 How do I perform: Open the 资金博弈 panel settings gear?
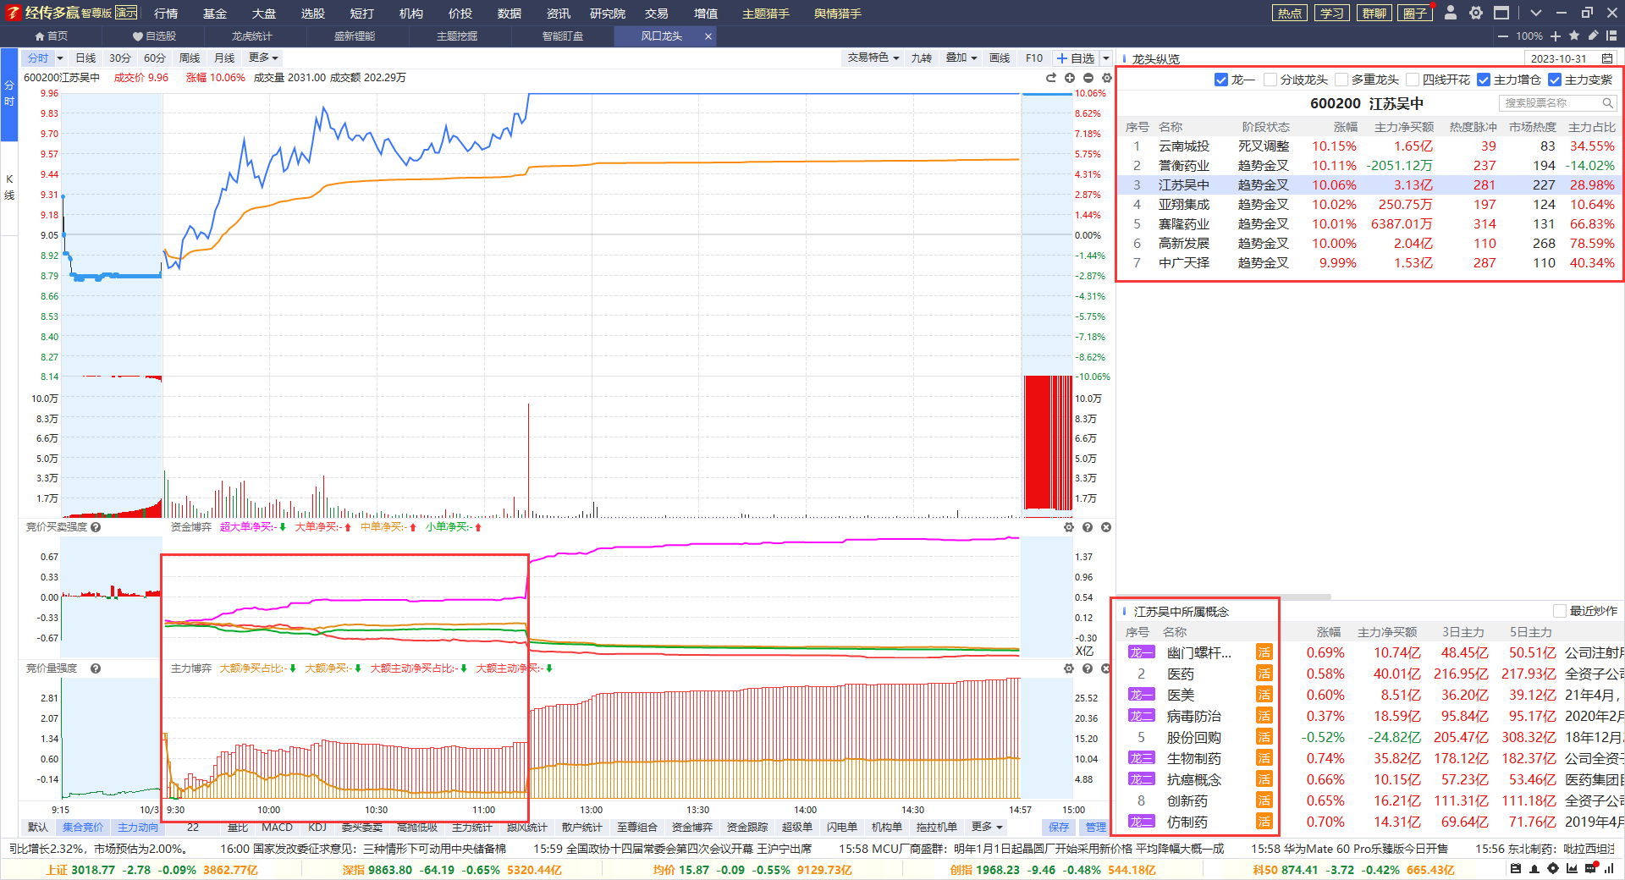1069,527
